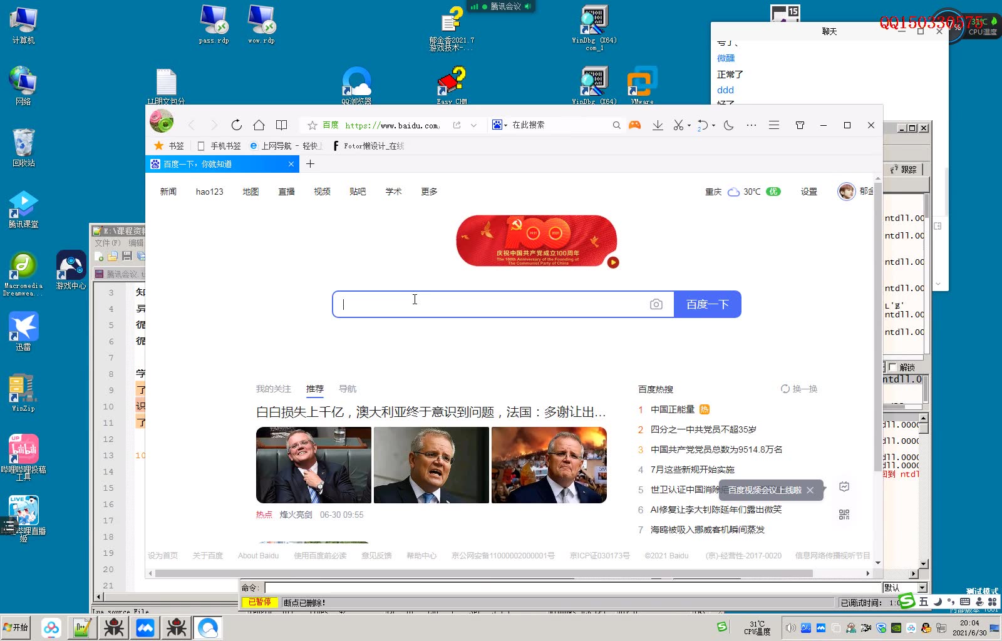Click 换一换 to refresh hot searches
Image resolution: width=1002 pixels, height=641 pixels.
pos(799,389)
